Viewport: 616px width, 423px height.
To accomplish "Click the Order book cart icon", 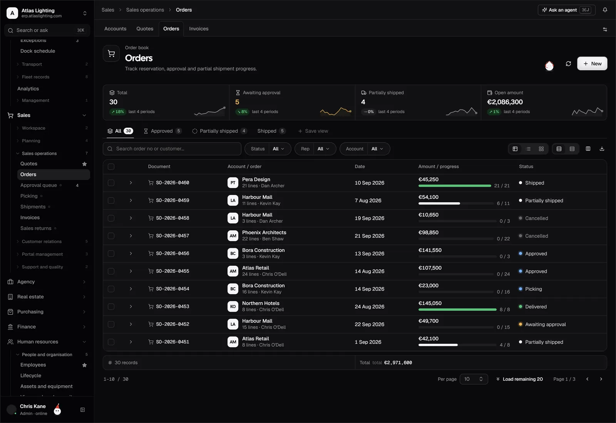I will pos(111,54).
